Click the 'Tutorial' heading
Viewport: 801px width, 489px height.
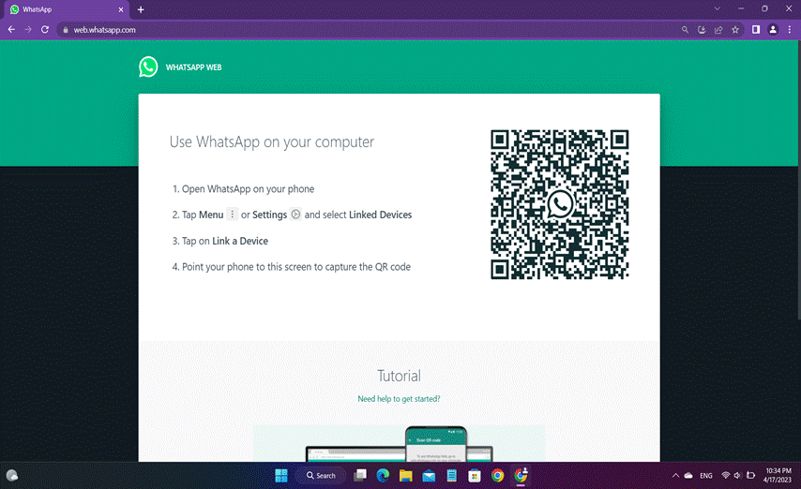pos(399,376)
